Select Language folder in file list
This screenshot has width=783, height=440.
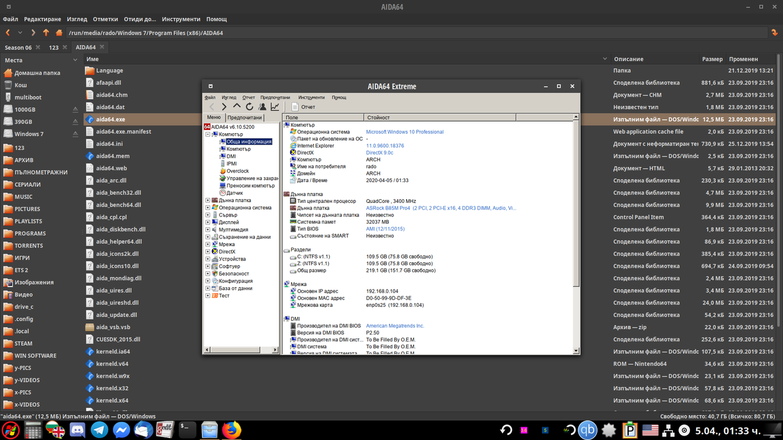(109, 70)
